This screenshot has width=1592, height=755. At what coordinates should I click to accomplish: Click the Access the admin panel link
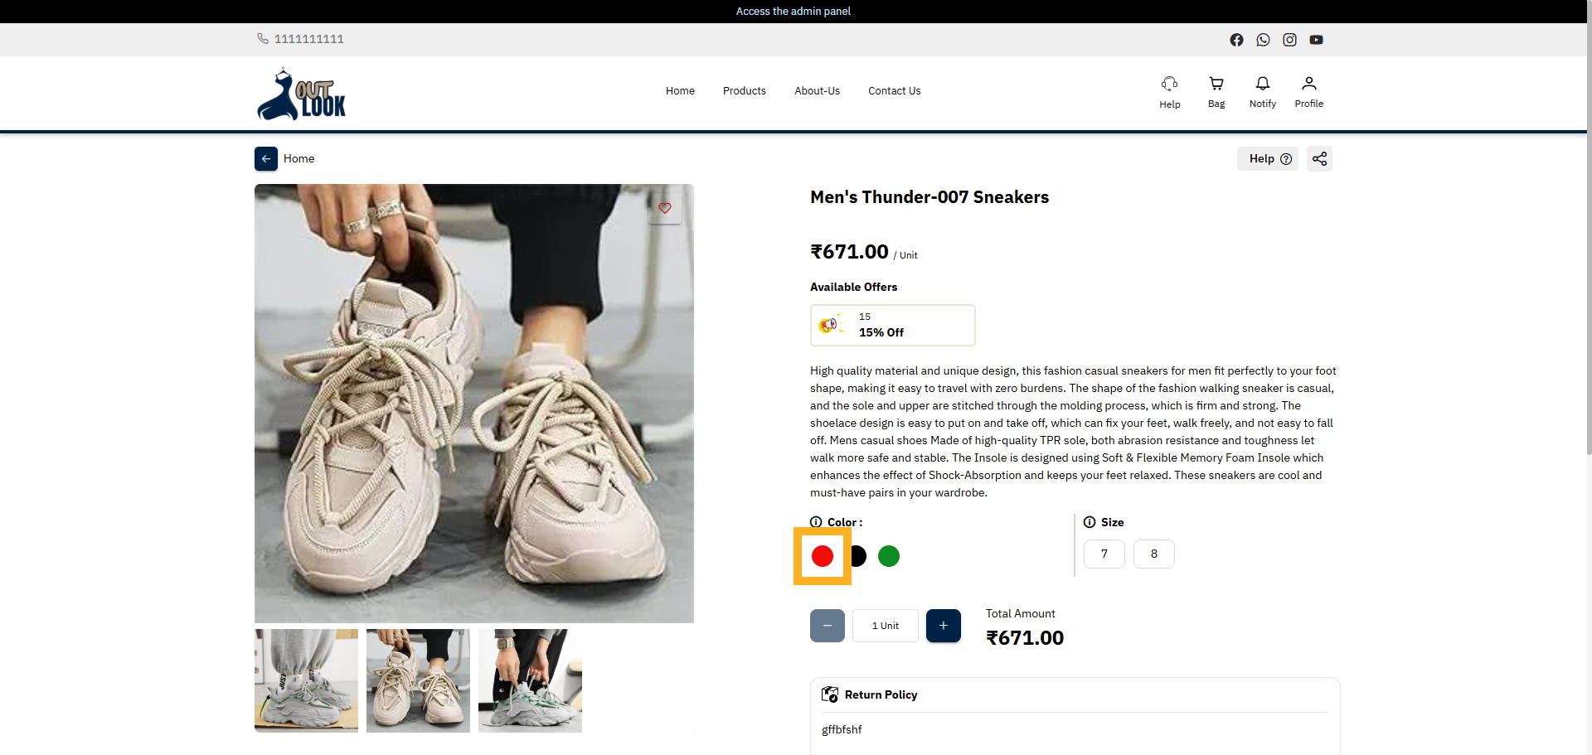click(794, 12)
